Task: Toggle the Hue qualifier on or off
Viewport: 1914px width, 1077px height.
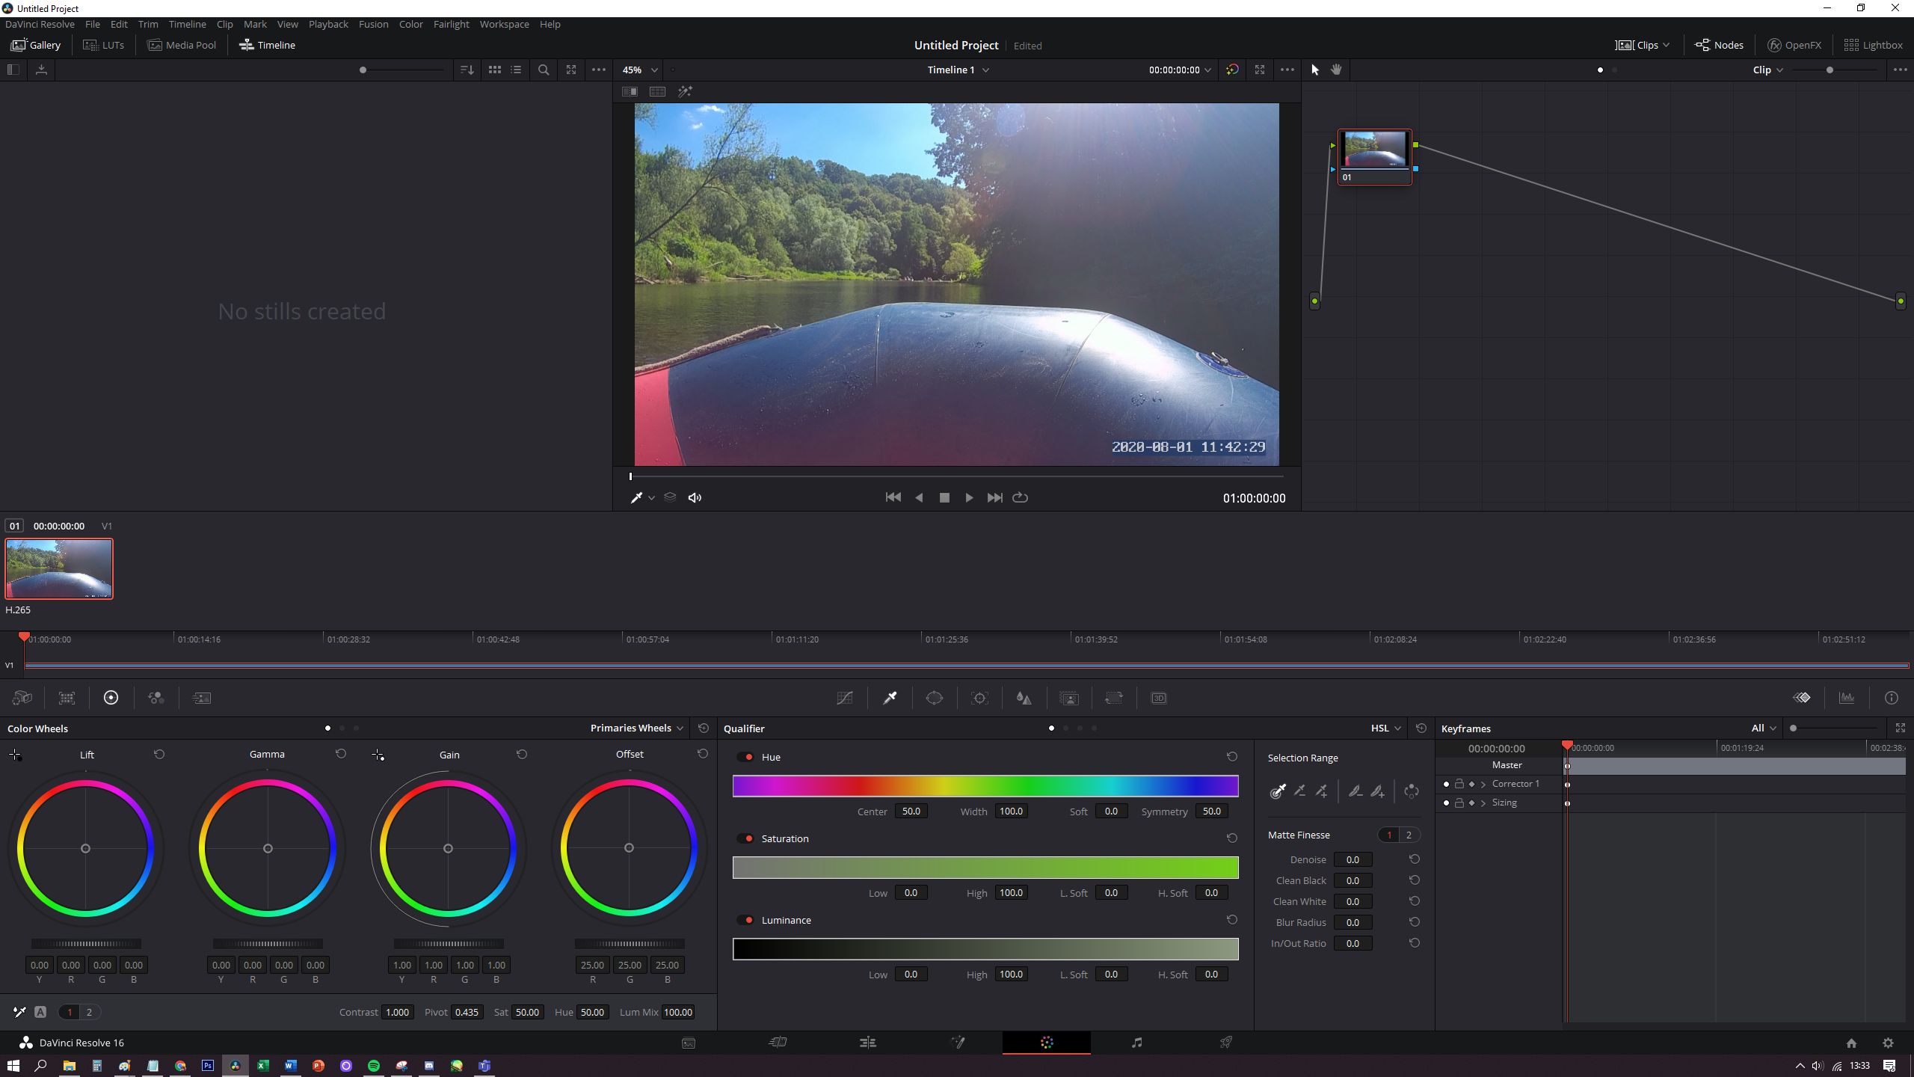Action: [x=745, y=757]
